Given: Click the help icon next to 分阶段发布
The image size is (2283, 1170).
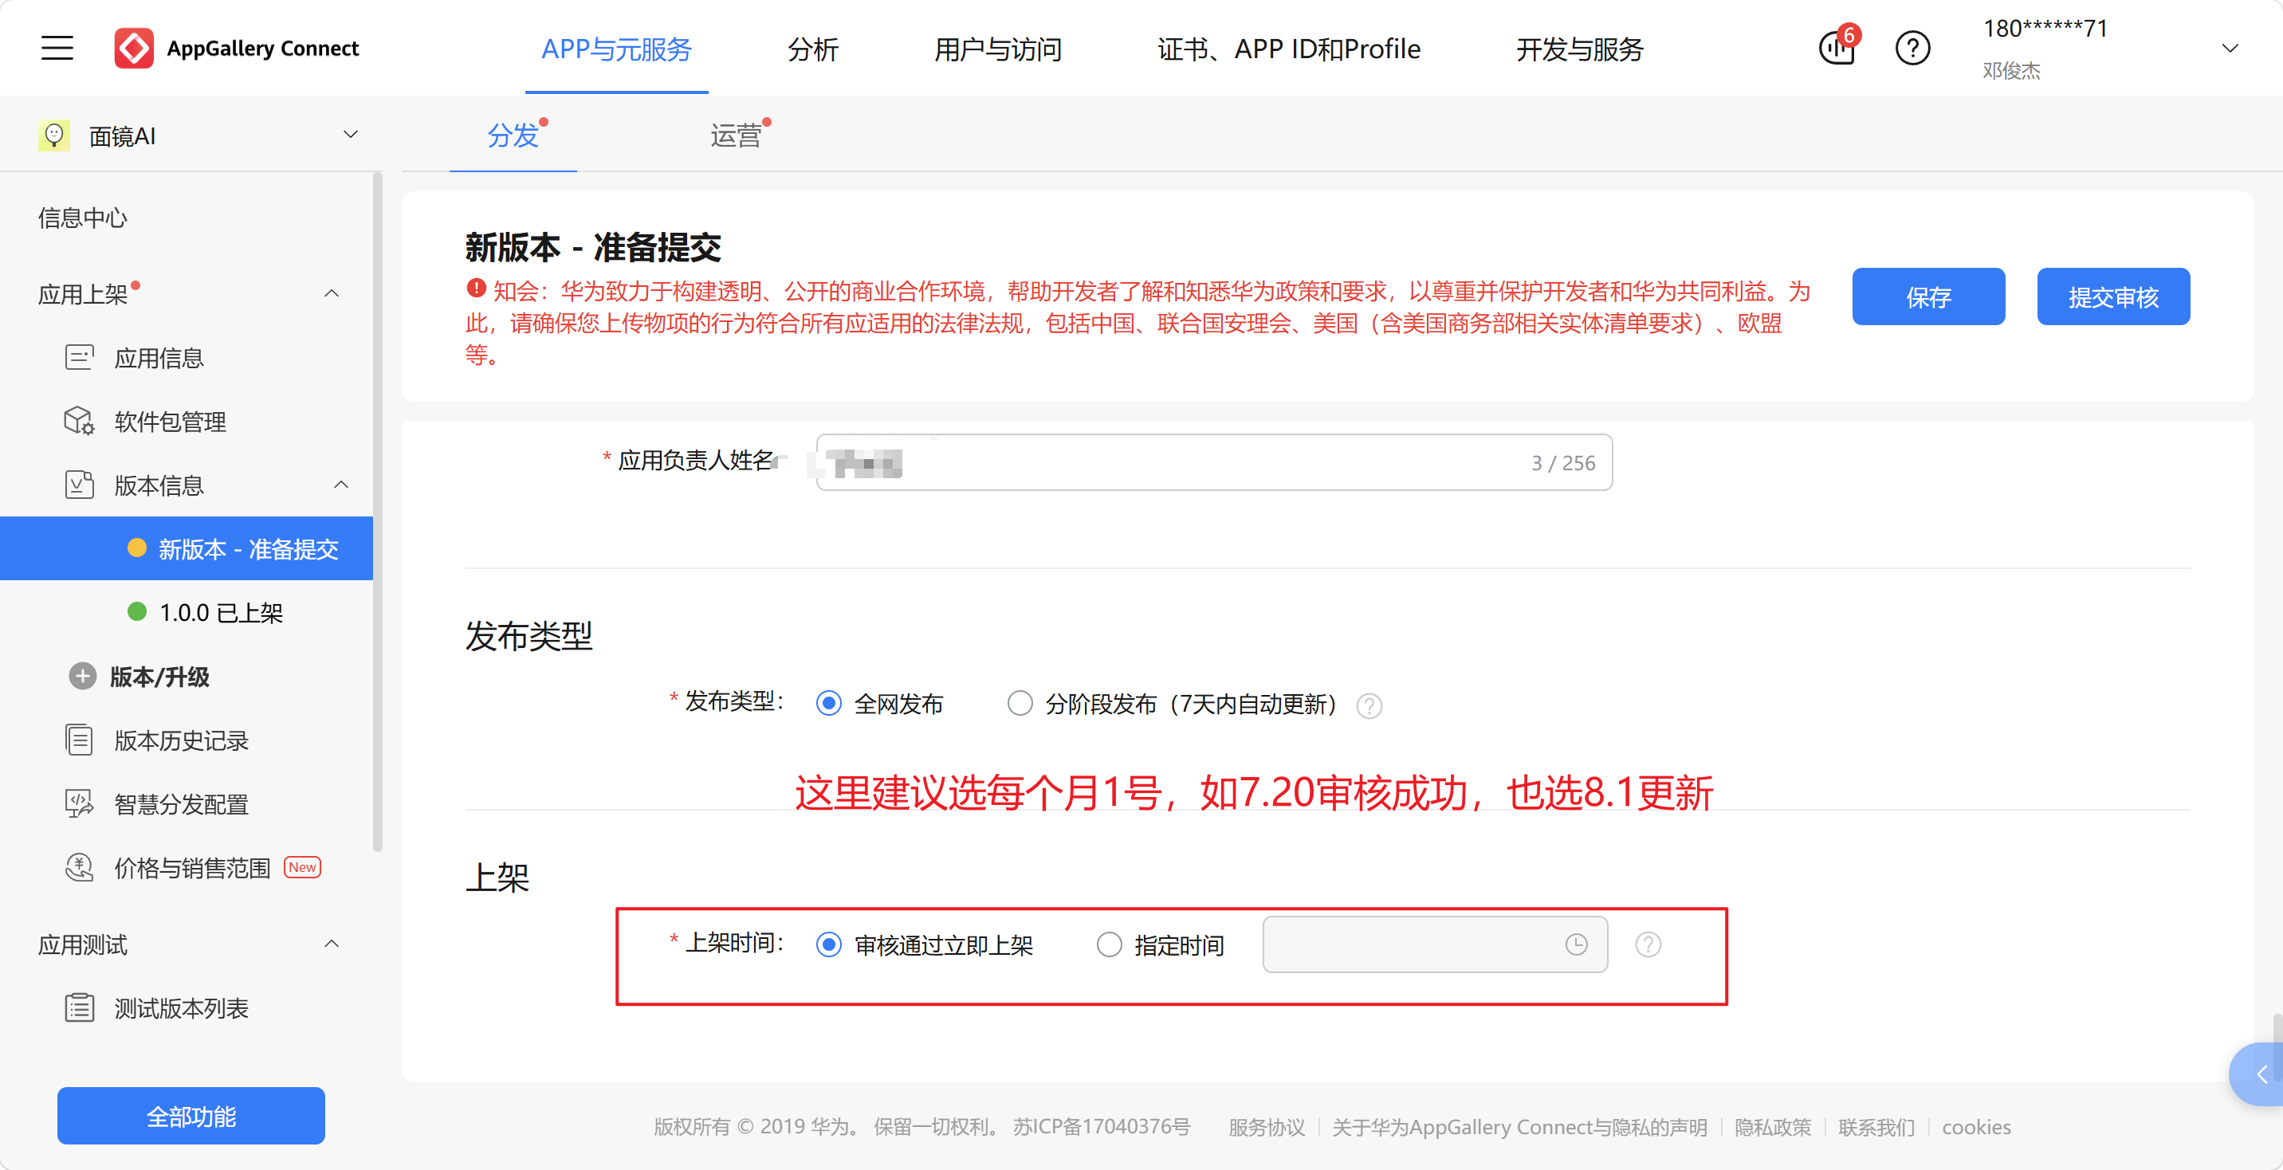Looking at the screenshot, I should tap(1369, 705).
